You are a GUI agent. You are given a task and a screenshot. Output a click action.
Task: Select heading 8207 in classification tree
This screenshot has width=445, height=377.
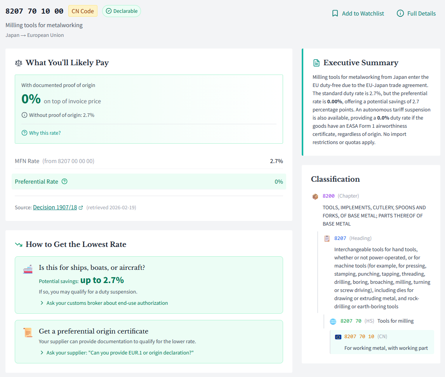[x=340, y=238]
